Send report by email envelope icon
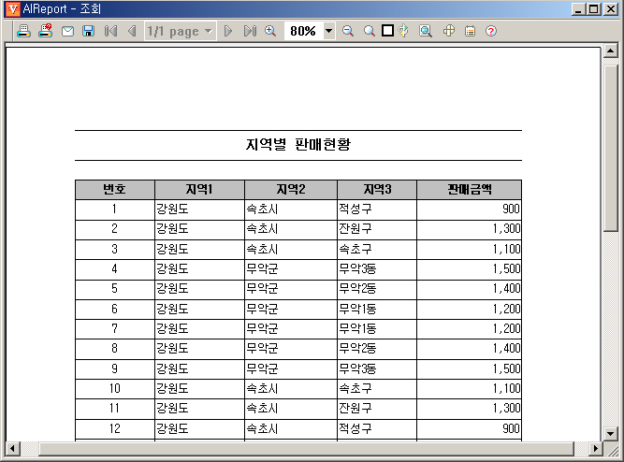Viewport: 624px width, 462px height. 67,31
